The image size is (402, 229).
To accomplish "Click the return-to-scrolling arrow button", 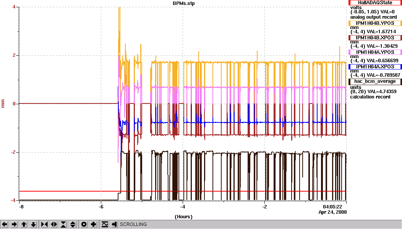I will (114, 224).
